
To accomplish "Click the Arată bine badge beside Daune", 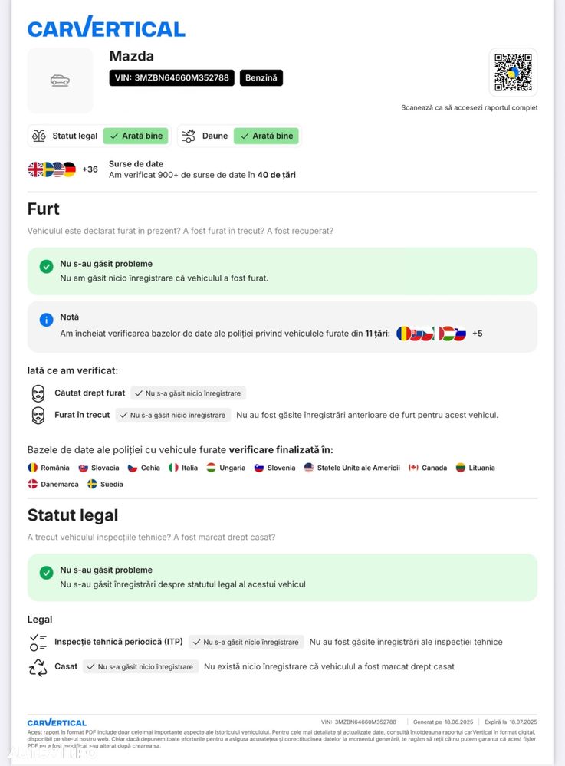I will point(266,136).
